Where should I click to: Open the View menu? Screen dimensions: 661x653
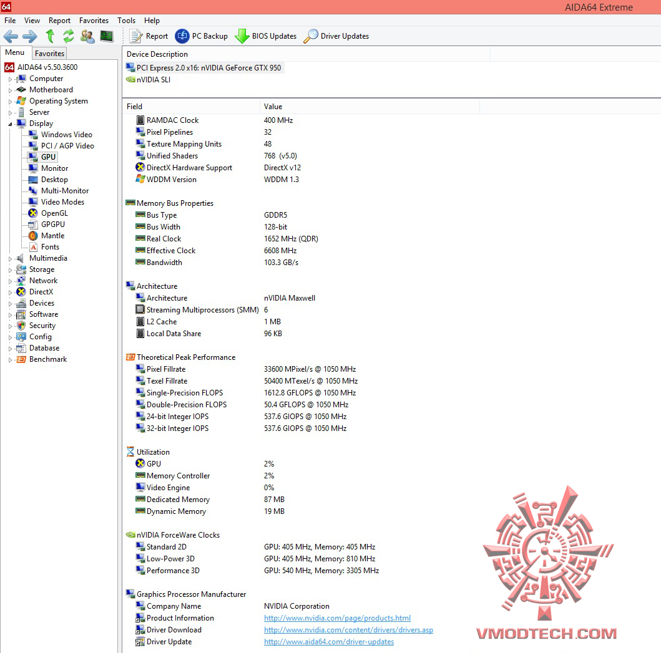tap(32, 20)
